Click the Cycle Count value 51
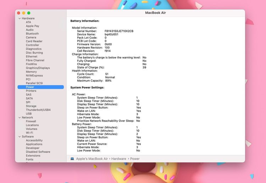 107,74
